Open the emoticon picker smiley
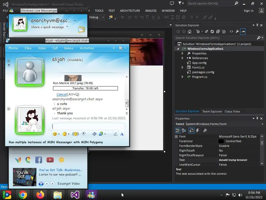Image resolution: width=266 pixels, height=200 pixels. tap(55, 134)
